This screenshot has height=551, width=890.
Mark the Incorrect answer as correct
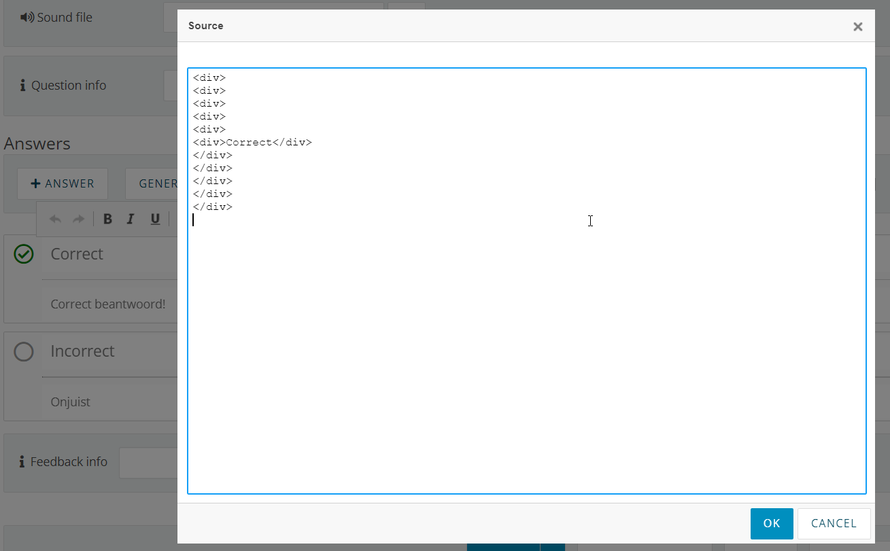click(24, 352)
